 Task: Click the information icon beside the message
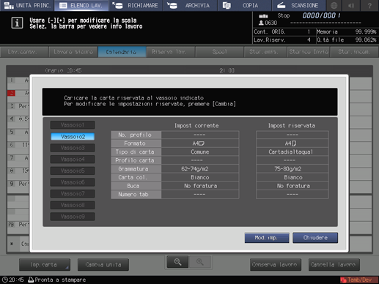[x=17, y=23]
